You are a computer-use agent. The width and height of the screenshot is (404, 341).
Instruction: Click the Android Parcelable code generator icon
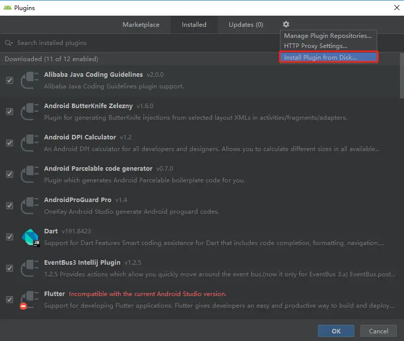click(x=30, y=174)
